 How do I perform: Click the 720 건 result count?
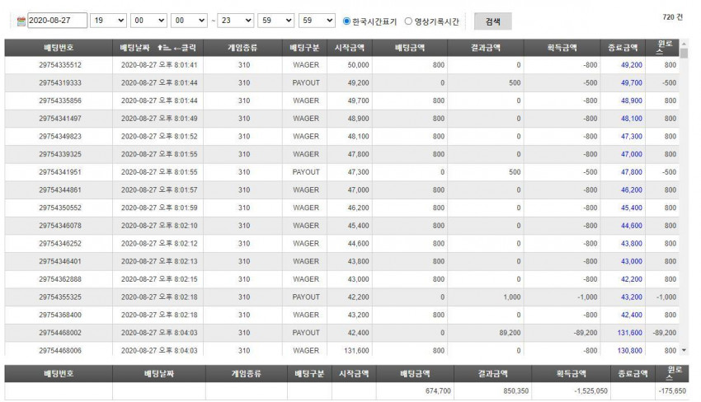click(x=672, y=17)
